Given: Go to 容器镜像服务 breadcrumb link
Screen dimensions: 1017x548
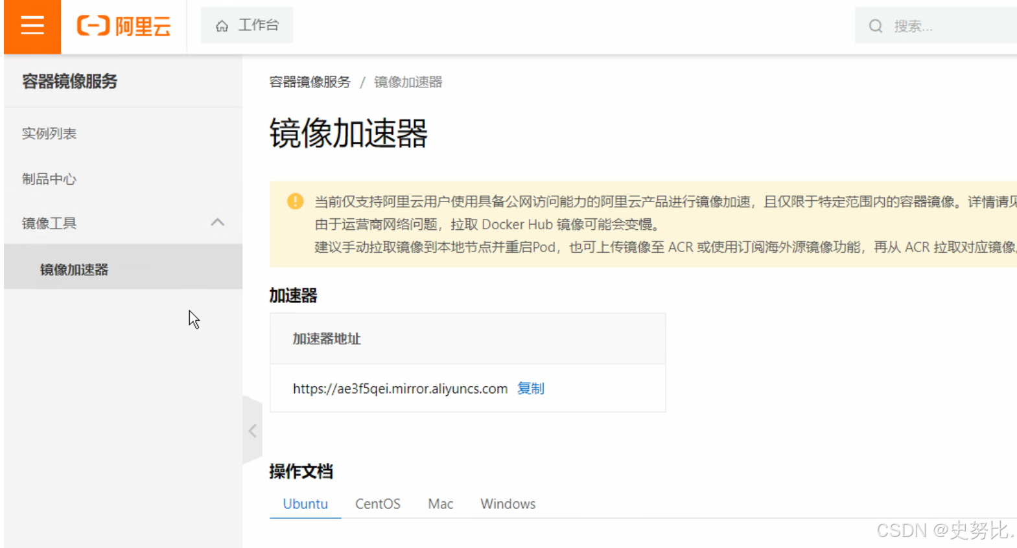Looking at the screenshot, I should [310, 82].
